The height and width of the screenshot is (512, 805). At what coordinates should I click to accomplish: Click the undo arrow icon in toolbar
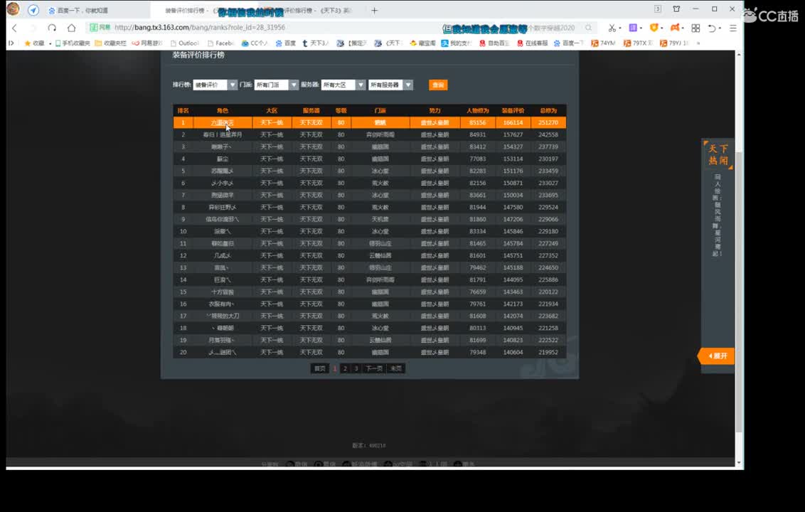(712, 28)
